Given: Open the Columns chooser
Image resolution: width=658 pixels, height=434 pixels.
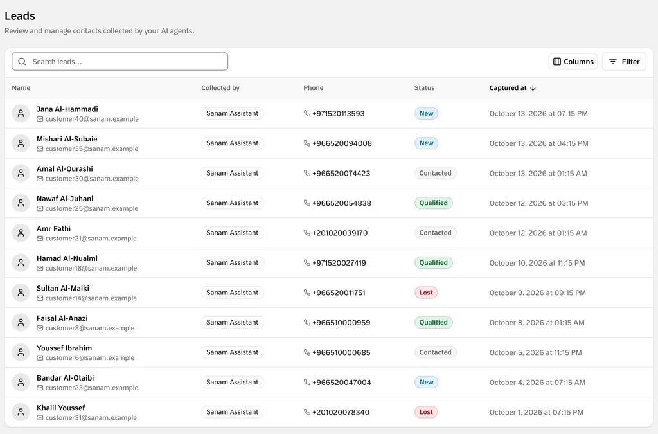Looking at the screenshot, I should pos(573,62).
